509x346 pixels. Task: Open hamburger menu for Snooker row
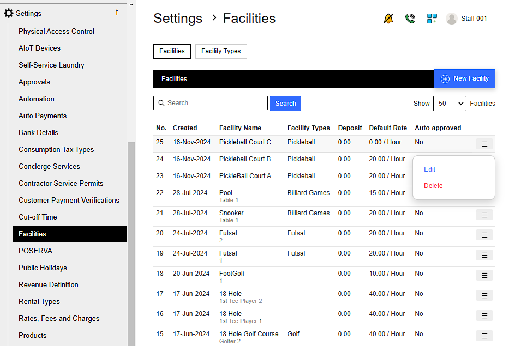(484, 215)
